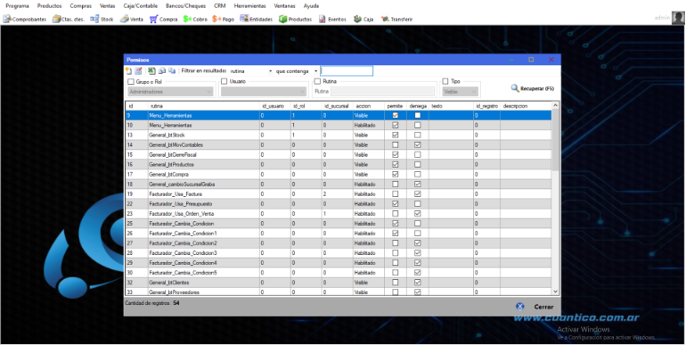Open the Stock toolbar button
The image size is (686, 345).
[x=102, y=20]
